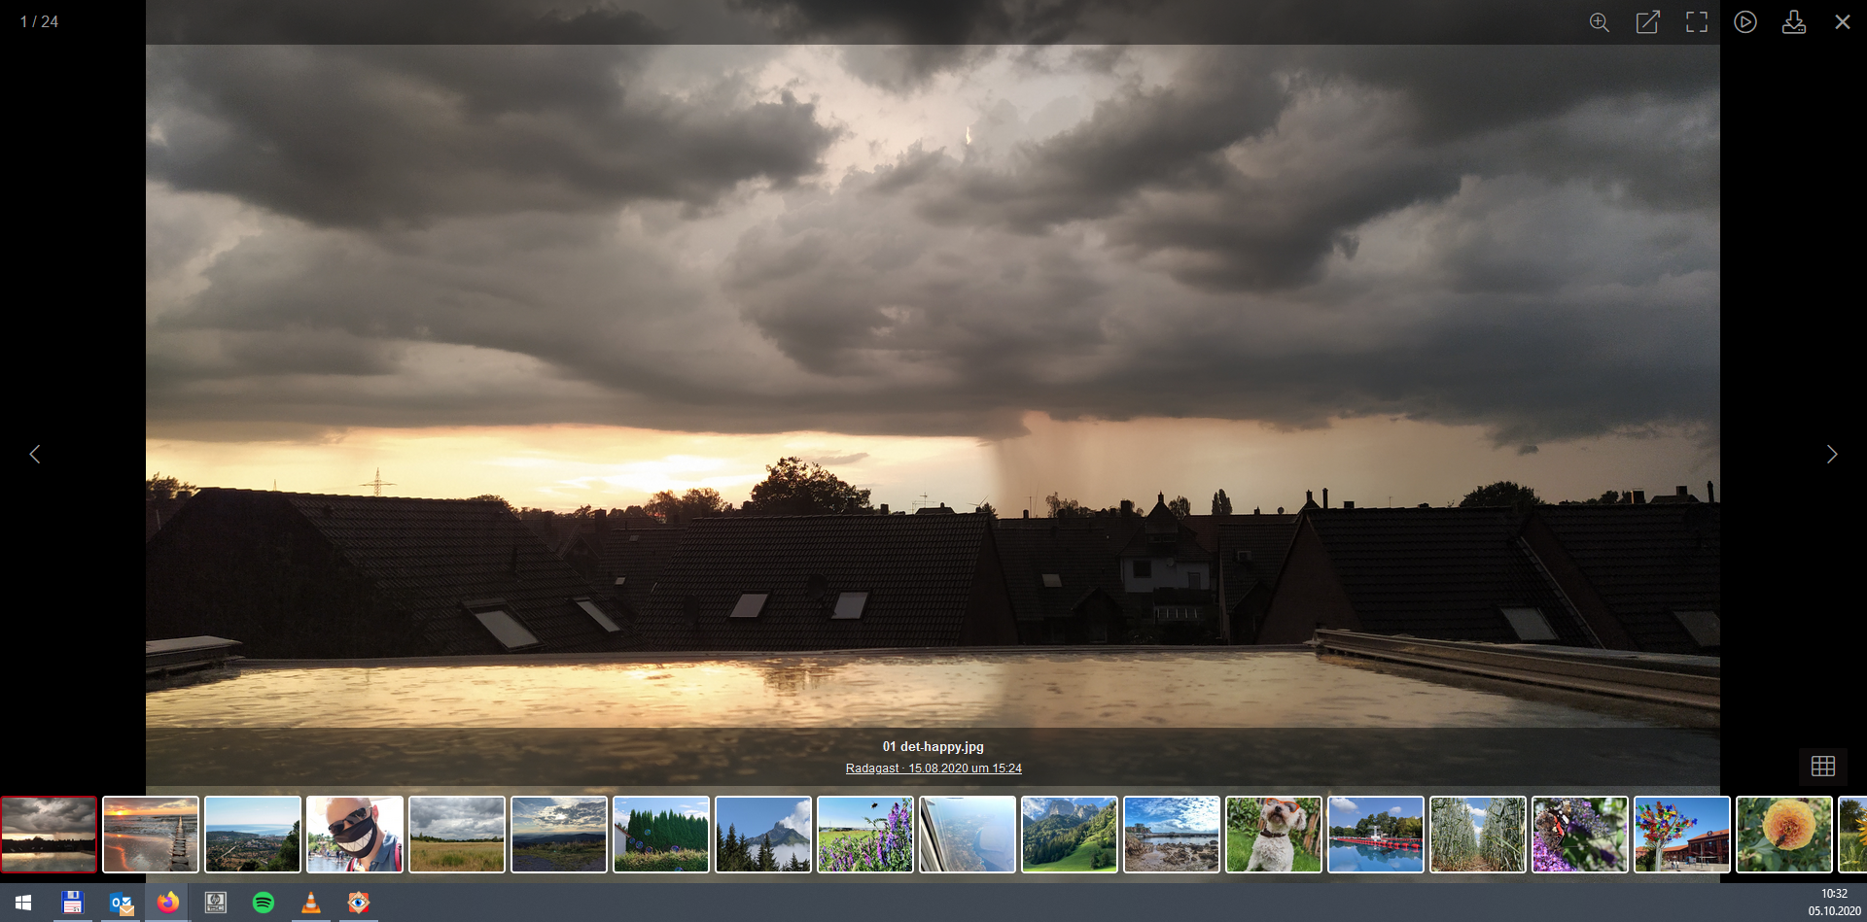Open the taskbar clock and date

coord(1834,903)
